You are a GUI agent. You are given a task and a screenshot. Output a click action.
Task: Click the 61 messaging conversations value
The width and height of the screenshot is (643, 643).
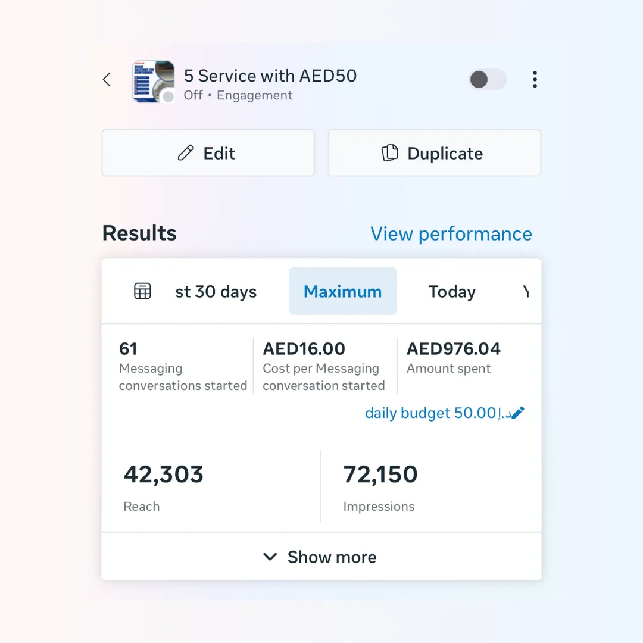(x=128, y=348)
